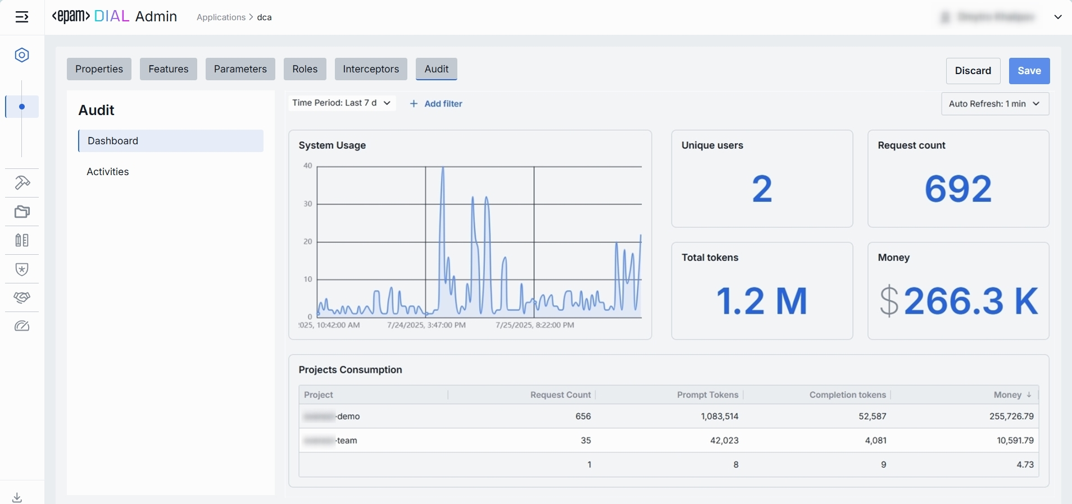Viewport: 1072px width, 504px height.
Task: Switch to the Roles tab
Action: pyautogui.click(x=305, y=69)
